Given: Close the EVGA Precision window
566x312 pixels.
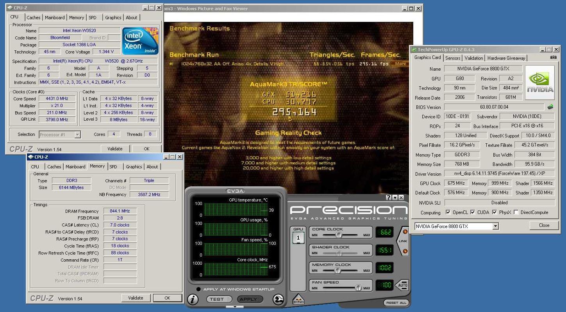Looking at the screenshot, I should coord(401,198).
